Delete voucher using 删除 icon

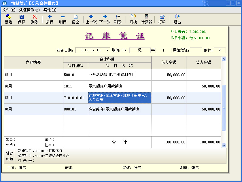click(x=35, y=19)
